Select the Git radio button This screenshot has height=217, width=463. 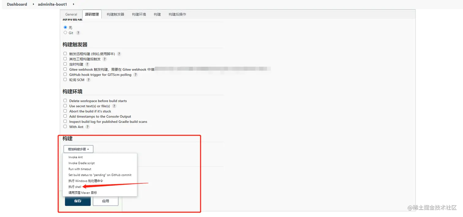point(65,32)
